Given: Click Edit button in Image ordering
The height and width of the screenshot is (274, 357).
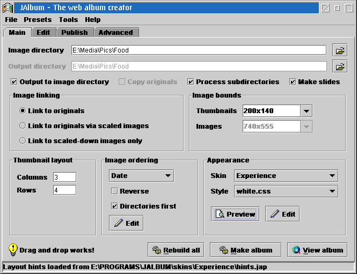Looking at the screenshot, I should click(x=126, y=223).
